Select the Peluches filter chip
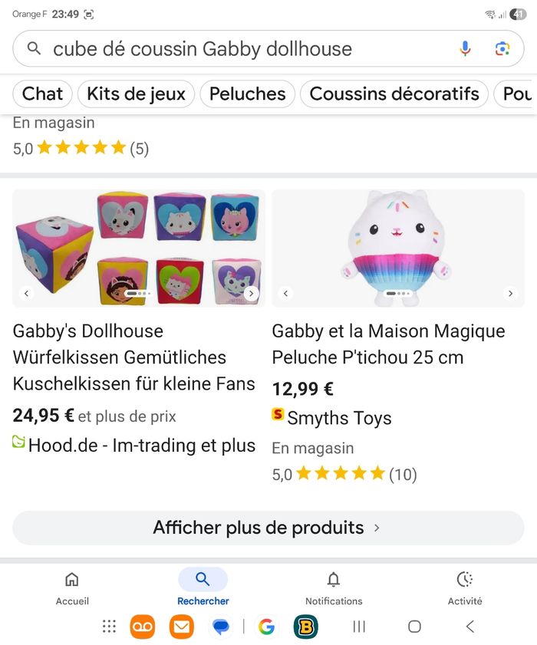537x645 pixels. [247, 94]
